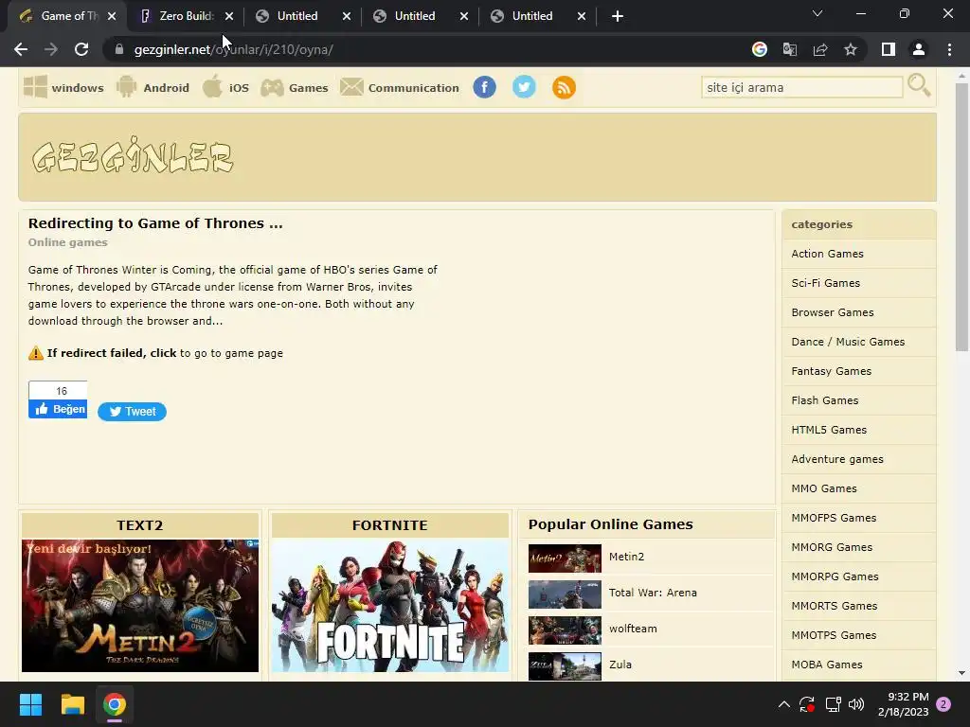Open Zula popular game entry
The width and height of the screenshot is (970, 727).
click(620, 664)
